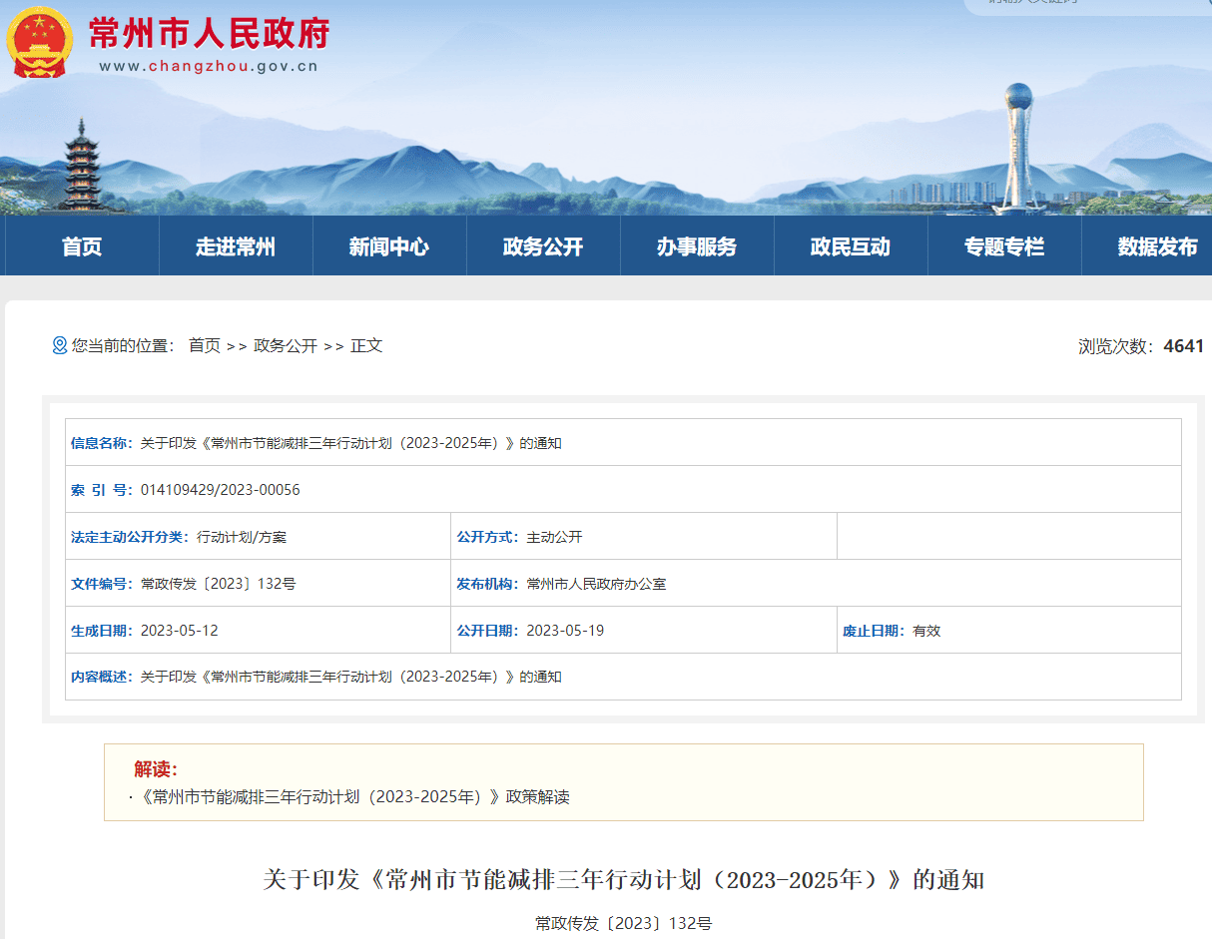Screen dimensions: 1212x939
Task: Open the 专题专栏 navigation item
Action: tap(1004, 246)
